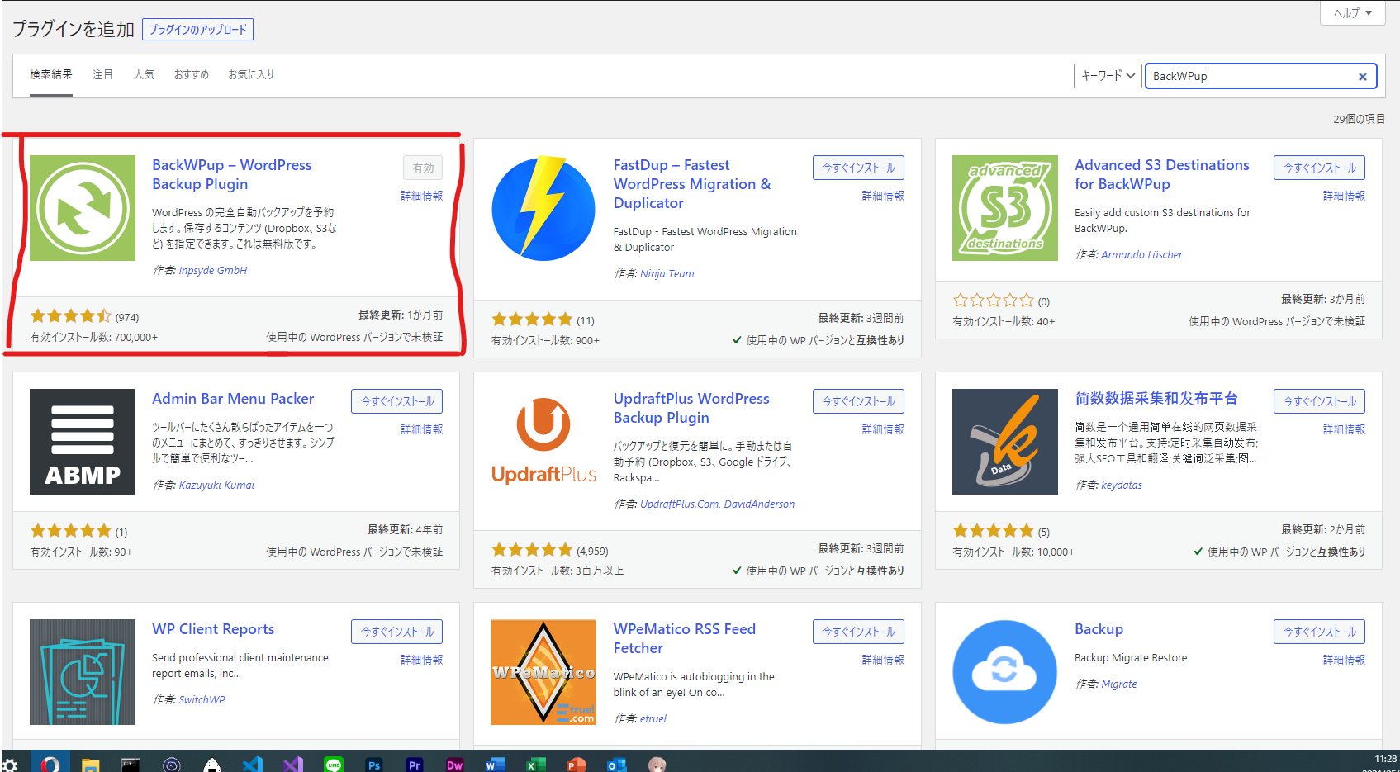
Task: Install the Admin Bar Menu Packer plugin
Action: pos(396,401)
